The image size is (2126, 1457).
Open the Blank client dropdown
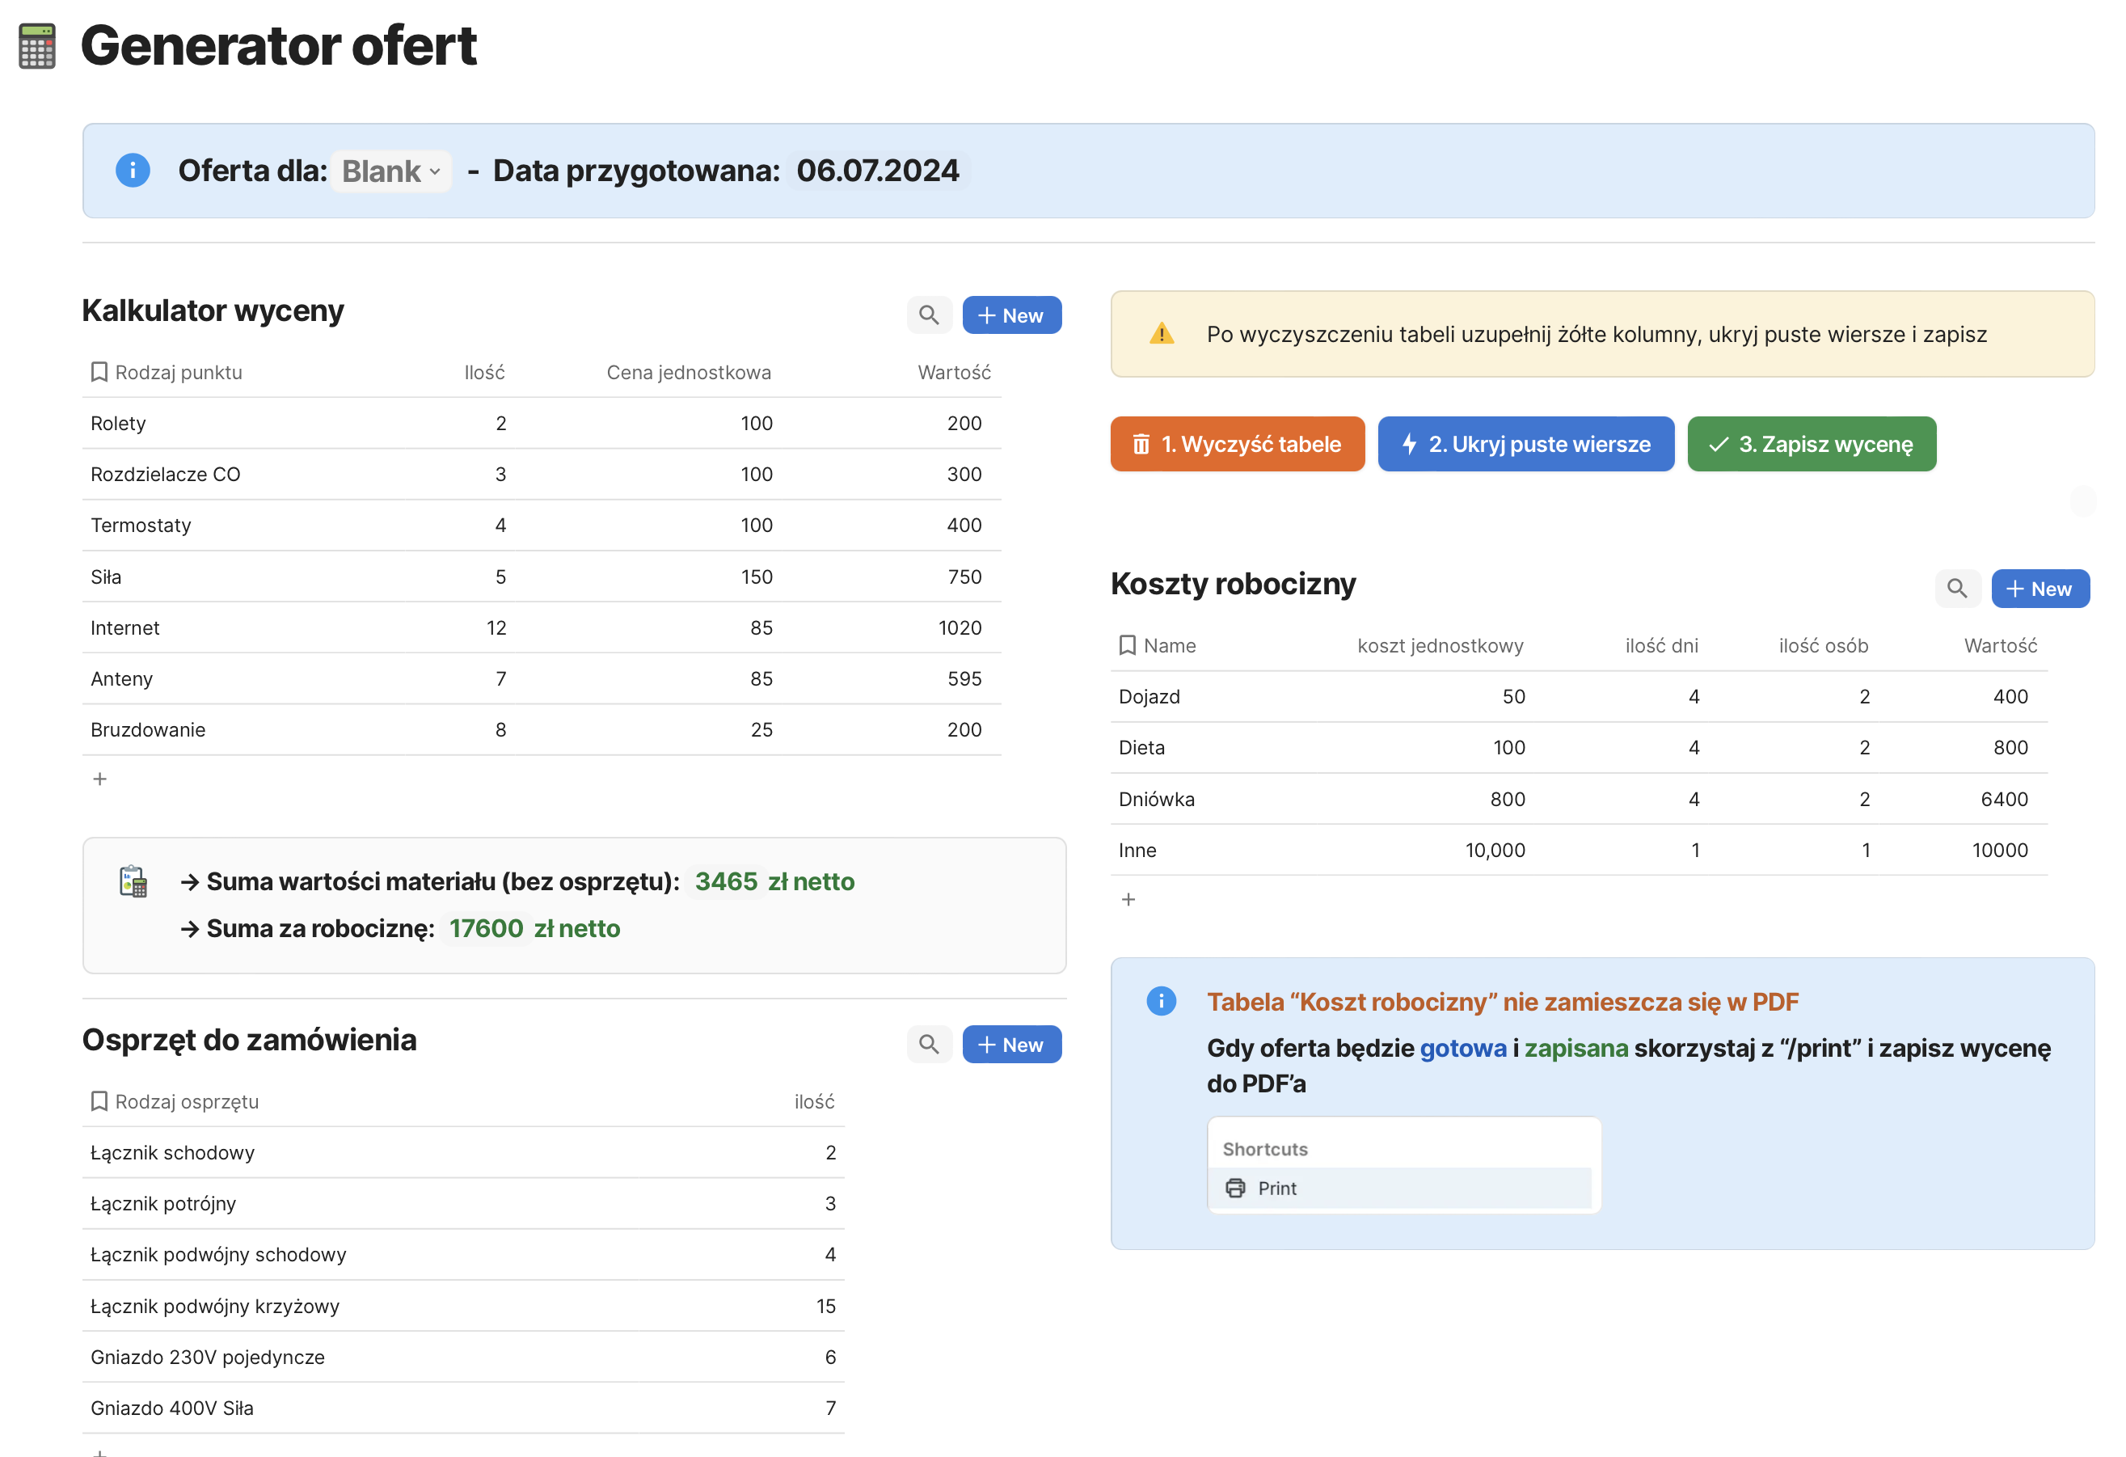390,171
